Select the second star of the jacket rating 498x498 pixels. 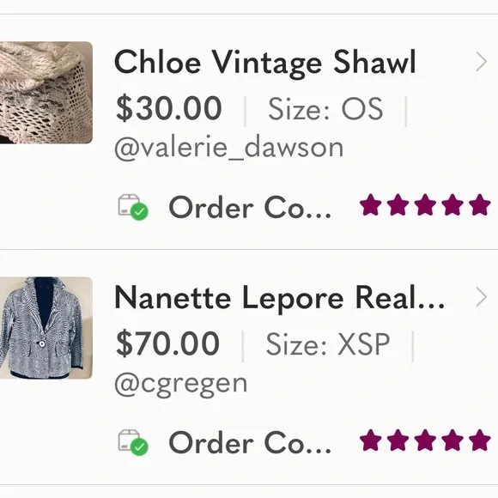398,440
